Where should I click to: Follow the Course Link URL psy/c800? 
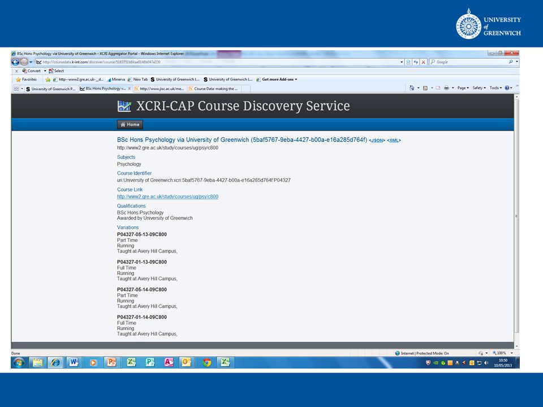pyautogui.click(x=167, y=197)
